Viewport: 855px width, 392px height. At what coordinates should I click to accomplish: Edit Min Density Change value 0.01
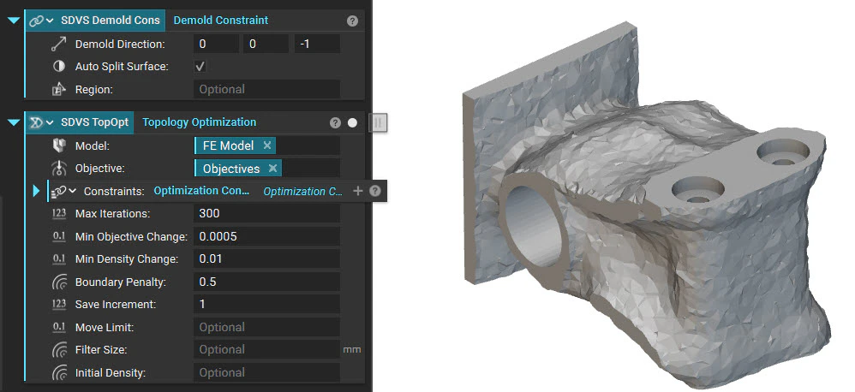click(x=266, y=258)
